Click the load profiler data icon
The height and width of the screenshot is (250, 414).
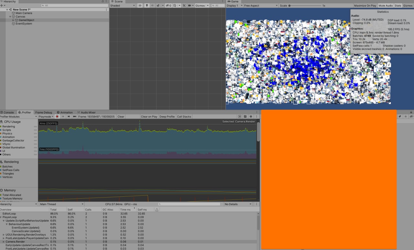tap(240, 116)
